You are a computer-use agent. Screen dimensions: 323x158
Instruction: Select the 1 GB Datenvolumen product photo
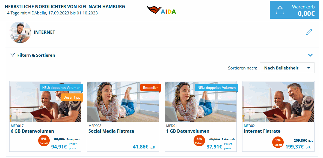pos(201,102)
